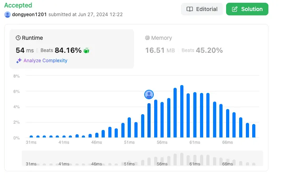Click the 0% y-axis label
The height and width of the screenshot is (178, 285).
tap(17, 138)
